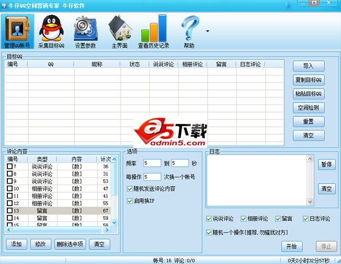This screenshot has width=341, height=264.
Task: Click status bar text 帐号:16 评论:0/0
Action: coord(174,260)
